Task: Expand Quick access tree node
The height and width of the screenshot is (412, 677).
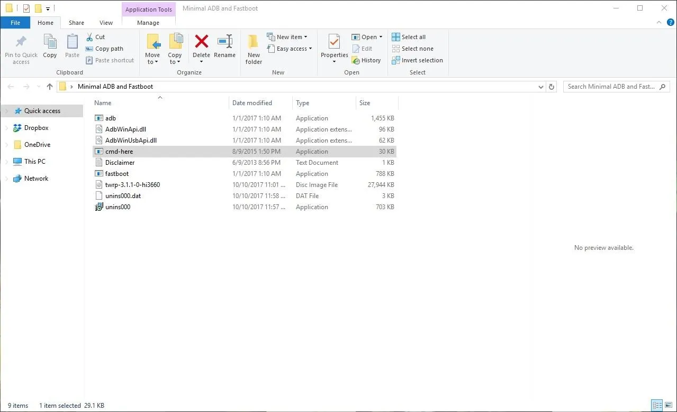Action: pyautogui.click(x=7, y=111)
